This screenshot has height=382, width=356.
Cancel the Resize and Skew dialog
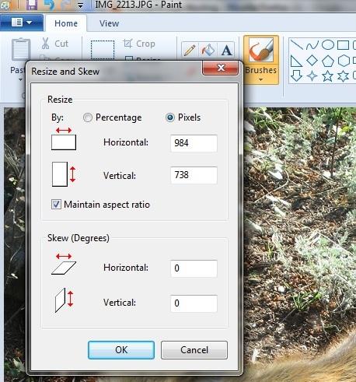[194, 350]
